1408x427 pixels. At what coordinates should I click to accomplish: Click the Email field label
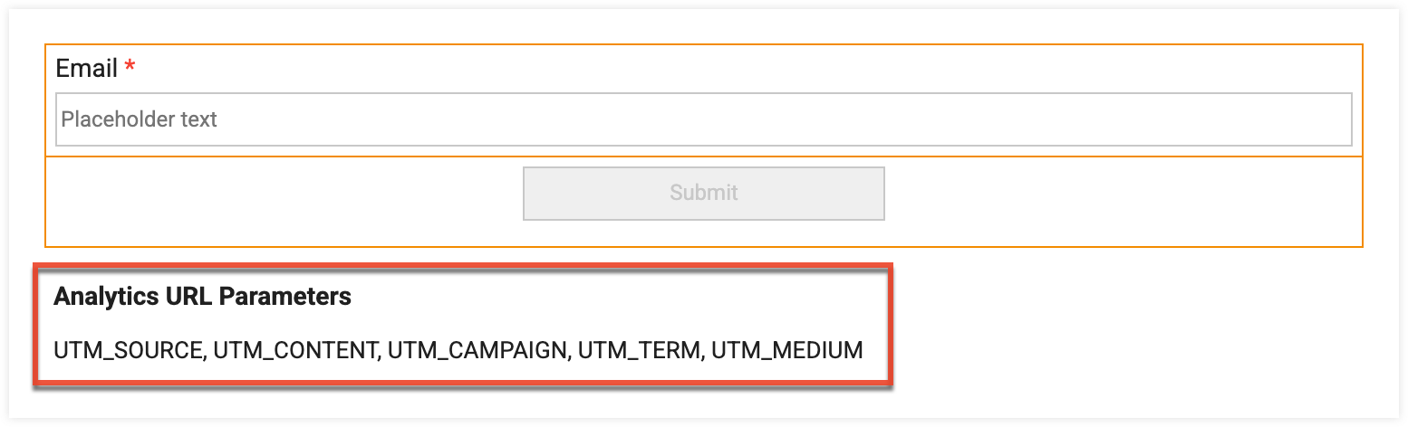pyautogui.click(x=86, y=69)
